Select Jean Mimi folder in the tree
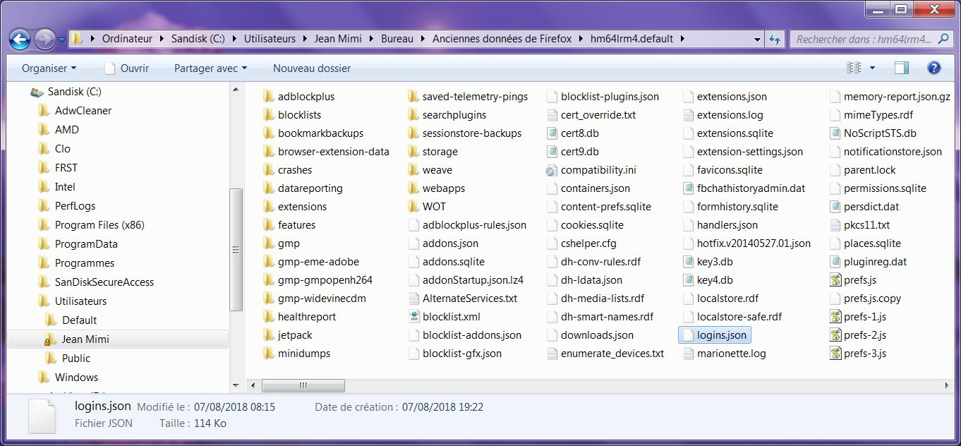 tap(85, 339)
